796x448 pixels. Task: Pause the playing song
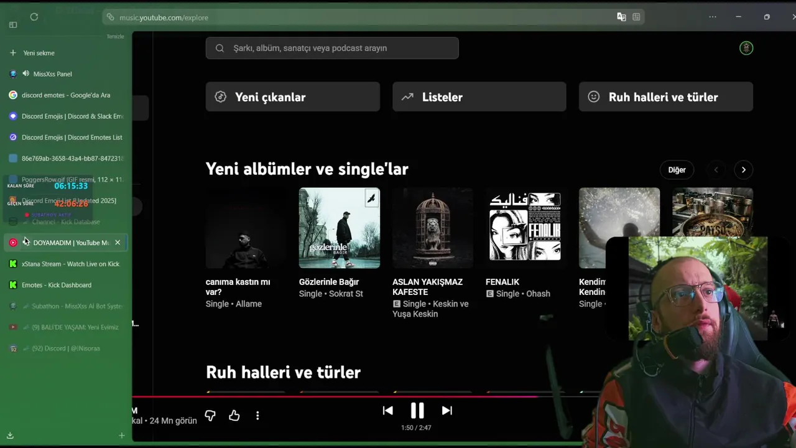point(417,411)
